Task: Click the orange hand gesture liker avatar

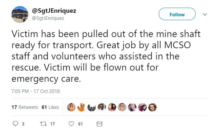Action: click(x=81, y=107)
